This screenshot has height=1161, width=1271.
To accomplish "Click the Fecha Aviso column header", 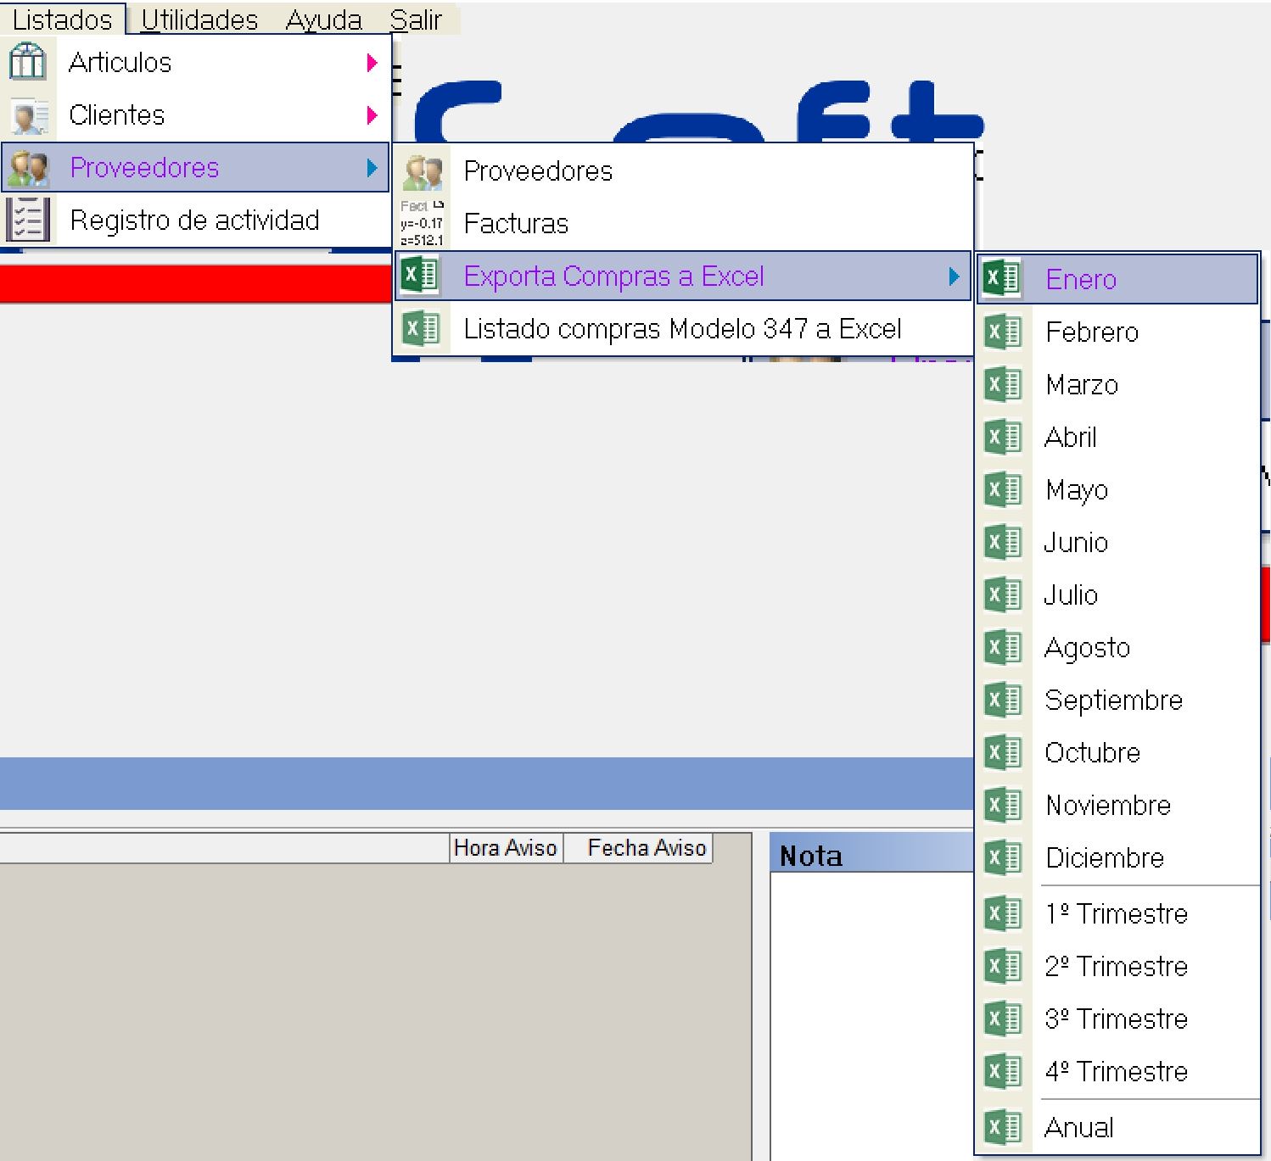I will (x=647, y=848).
